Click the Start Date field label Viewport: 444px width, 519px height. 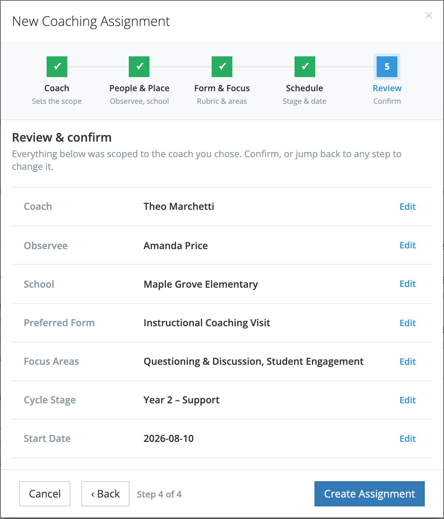pos(47,439)
